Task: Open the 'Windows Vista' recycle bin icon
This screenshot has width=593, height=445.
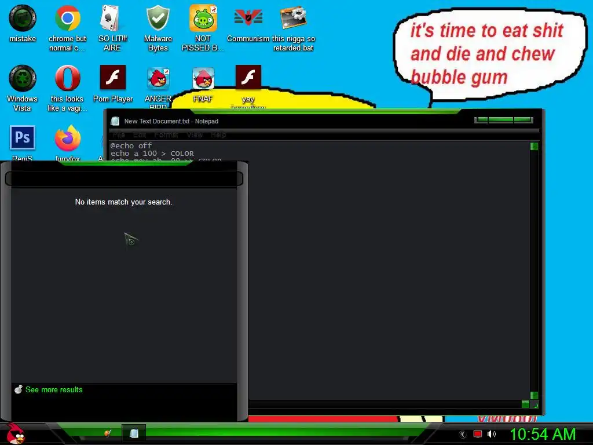Action: tap(23, 78)
